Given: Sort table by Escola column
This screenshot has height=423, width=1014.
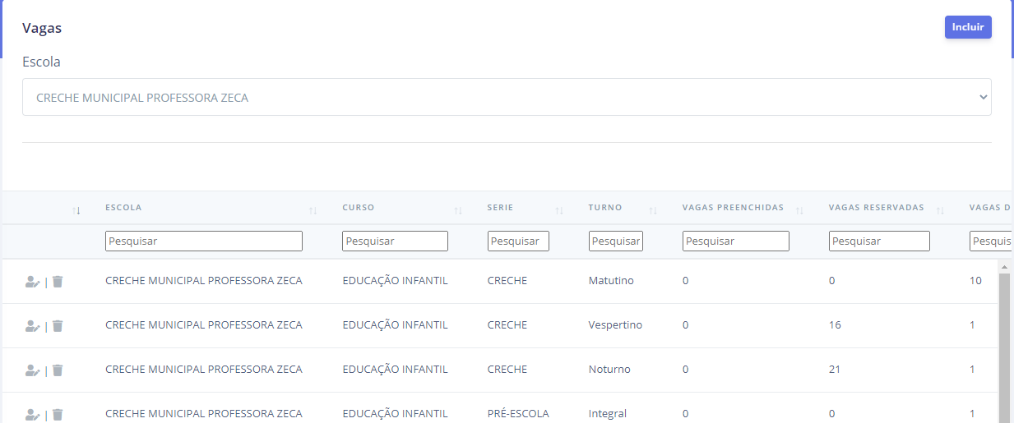Looking at the screenshot, I should (x=313, y=211).
